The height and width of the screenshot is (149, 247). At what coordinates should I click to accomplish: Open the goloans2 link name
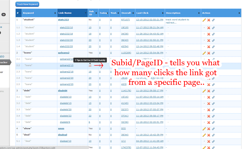(x=64, y=53)
